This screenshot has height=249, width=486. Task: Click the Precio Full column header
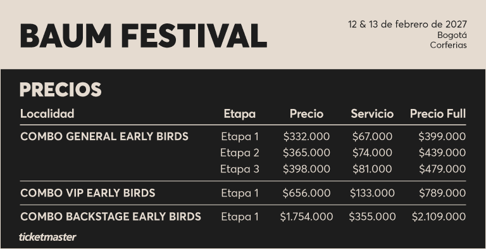[438, 113]
